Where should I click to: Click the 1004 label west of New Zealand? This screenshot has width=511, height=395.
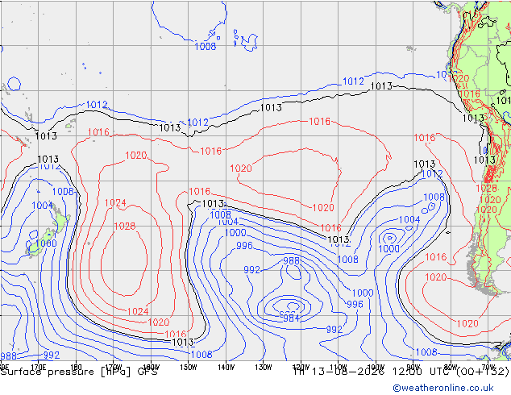(43, 206)
